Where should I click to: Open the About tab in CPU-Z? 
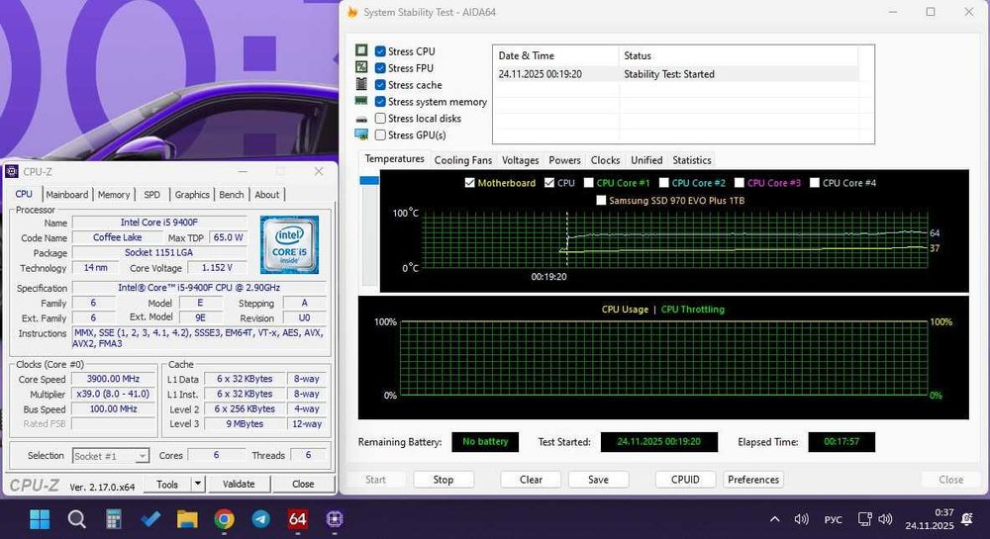coord(266,195)
